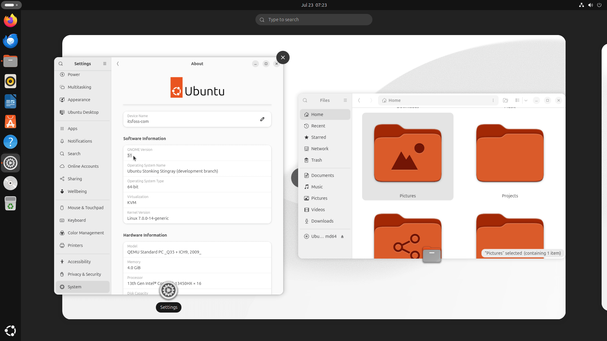Open the App Center dock icon
The image size is (607, 341).
[10, 122]
